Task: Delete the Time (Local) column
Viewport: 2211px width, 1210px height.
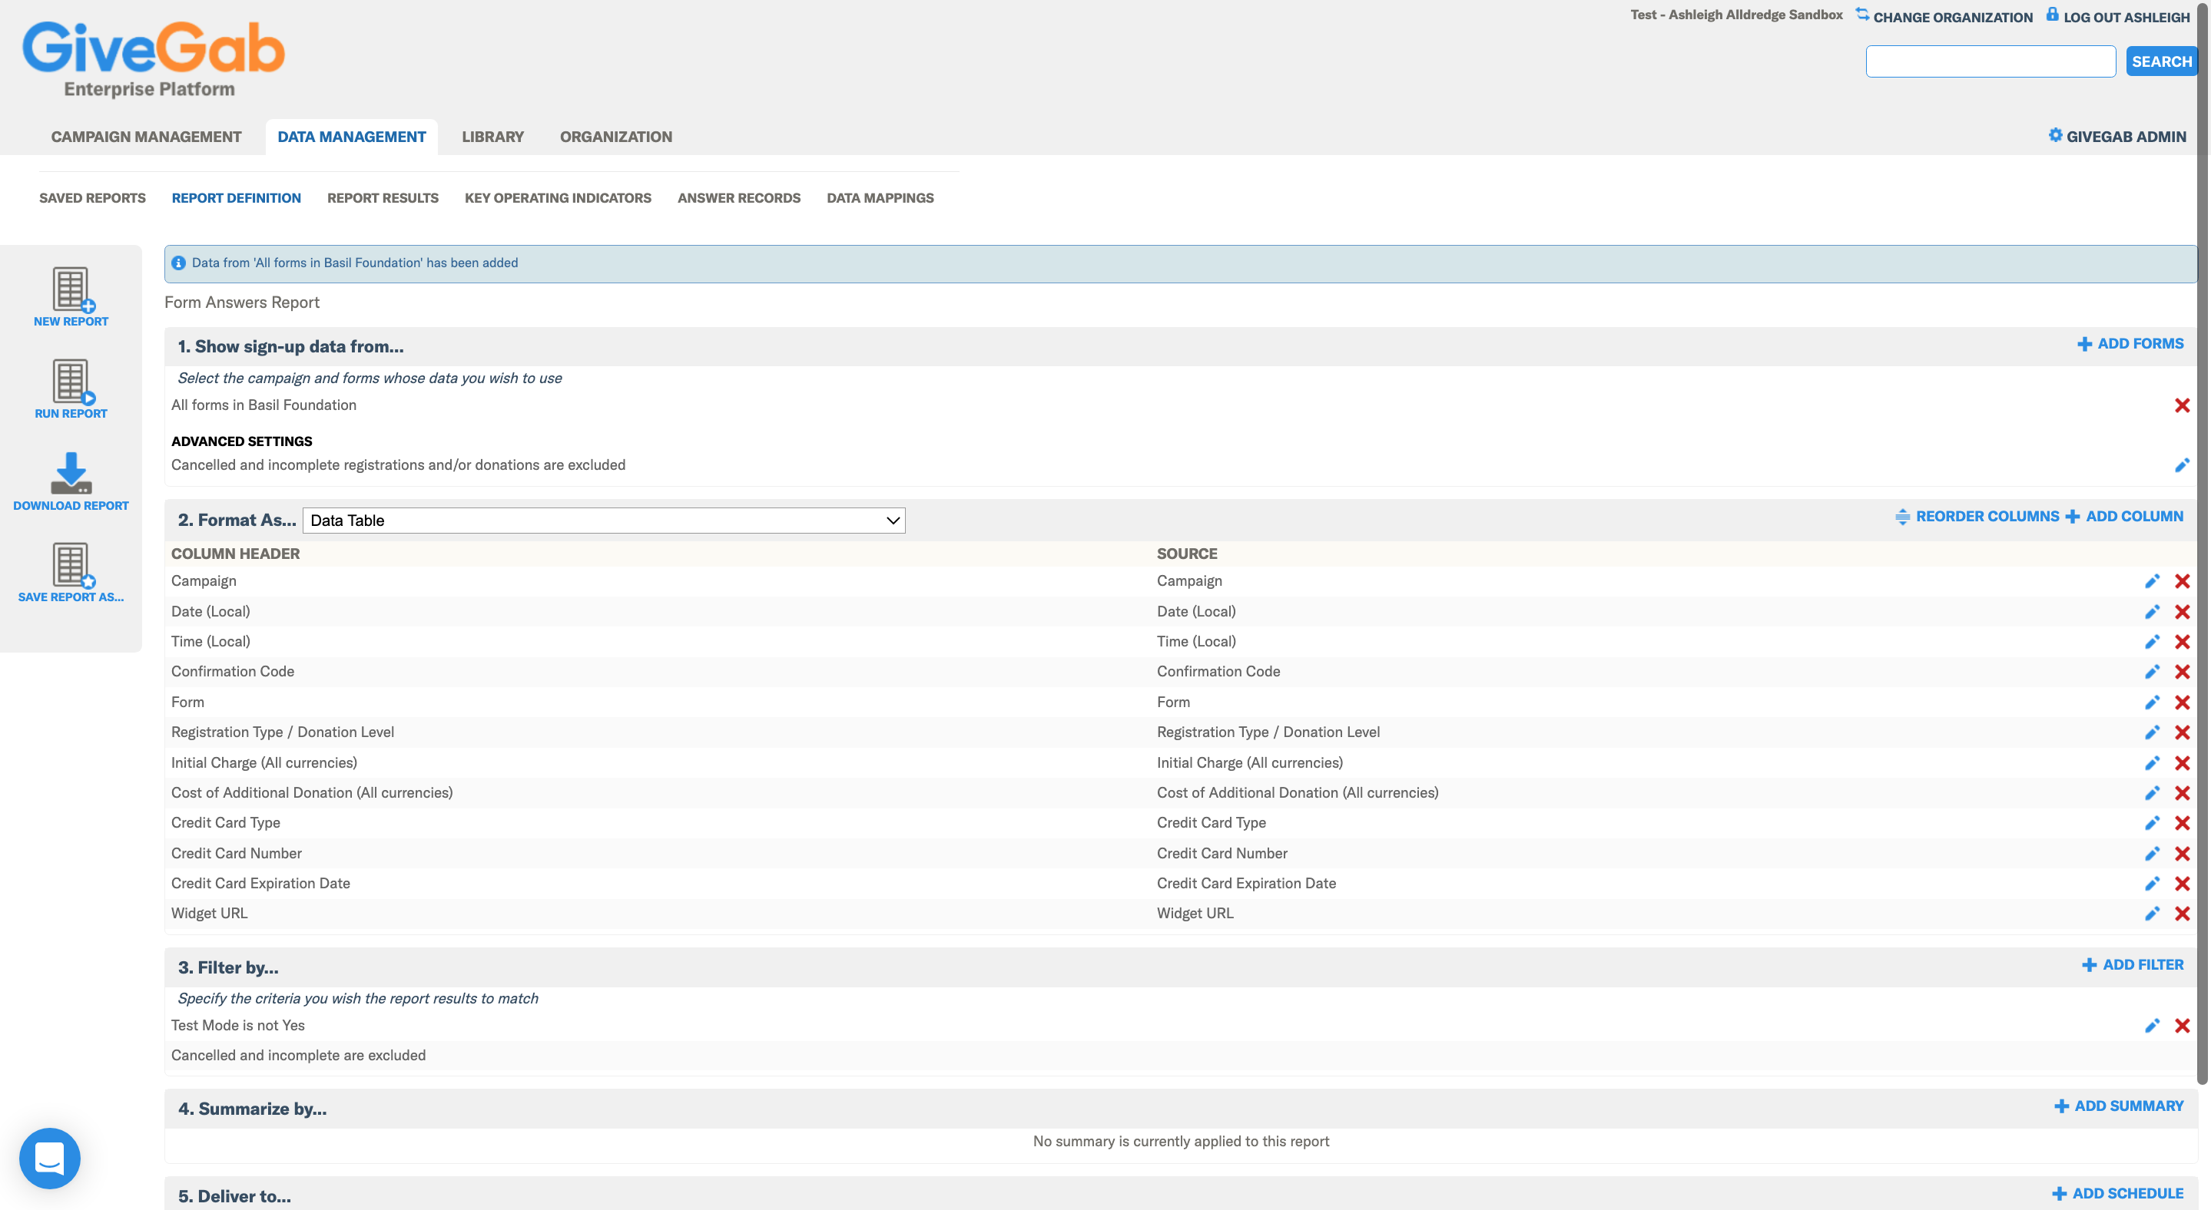Action: point(2182,643)
